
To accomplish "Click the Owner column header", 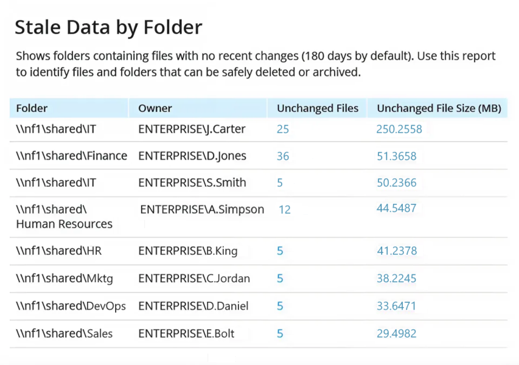I will click(155, 108).
